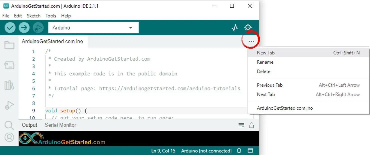Toggle the bottom panel icon in status bar
Viewport: 370px width, 155px height.
(250, 151)
